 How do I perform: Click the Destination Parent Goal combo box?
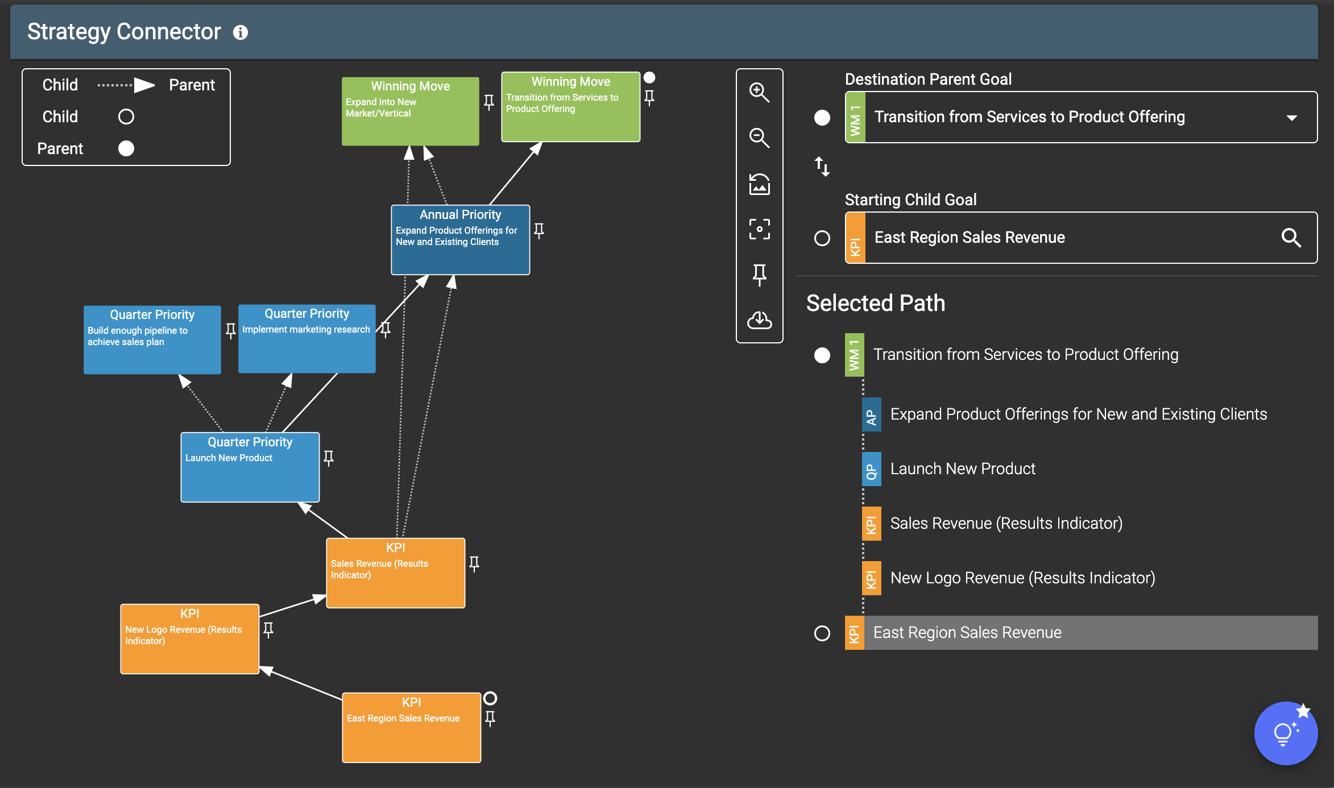point(1081,117)
